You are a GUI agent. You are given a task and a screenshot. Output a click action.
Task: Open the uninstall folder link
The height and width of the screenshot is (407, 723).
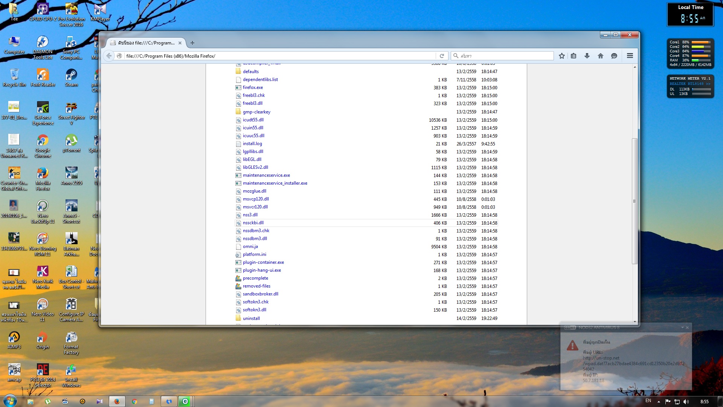coord(251,318)
